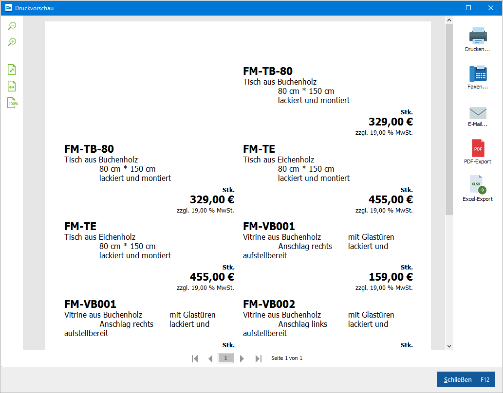
Task: Set preview zoom to 100%
Action: (x=13, y=103)
